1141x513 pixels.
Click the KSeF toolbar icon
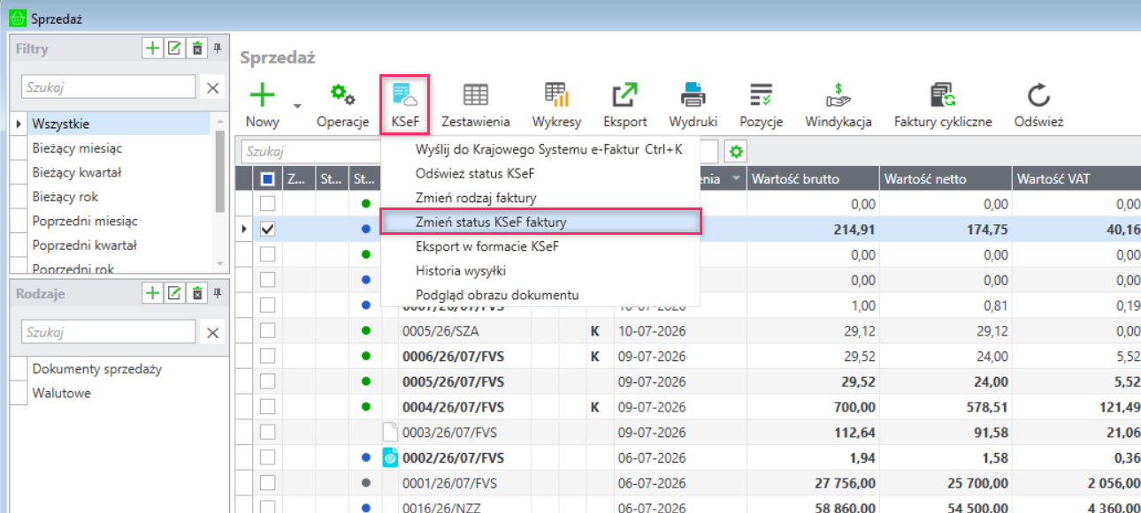(405, 94)
